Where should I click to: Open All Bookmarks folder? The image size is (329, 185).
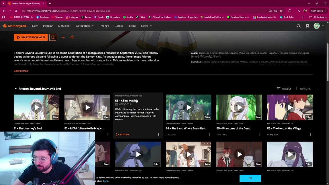pos(318,17)
